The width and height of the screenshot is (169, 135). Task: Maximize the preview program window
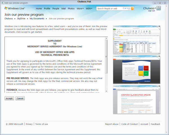pos(160,3)
